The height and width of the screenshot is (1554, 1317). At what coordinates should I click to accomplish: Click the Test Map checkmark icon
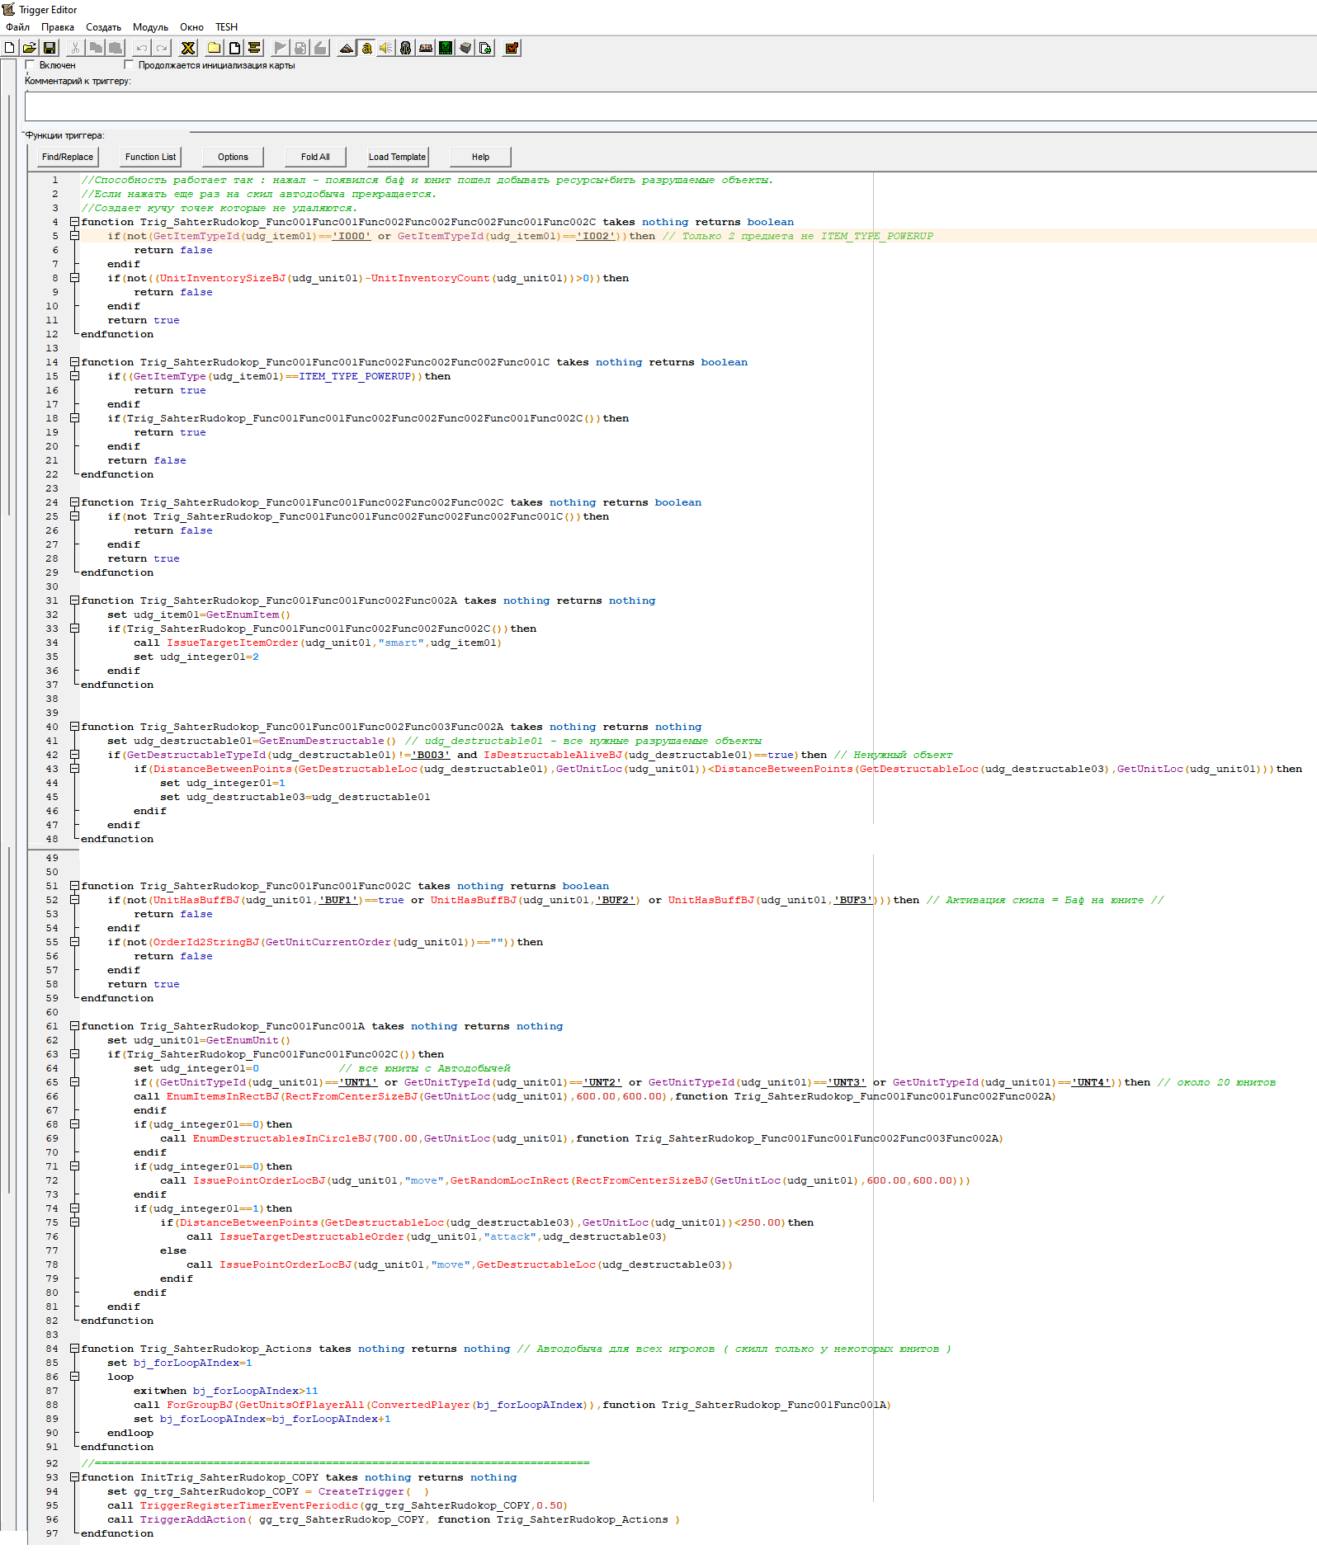(x=512, y=48)
